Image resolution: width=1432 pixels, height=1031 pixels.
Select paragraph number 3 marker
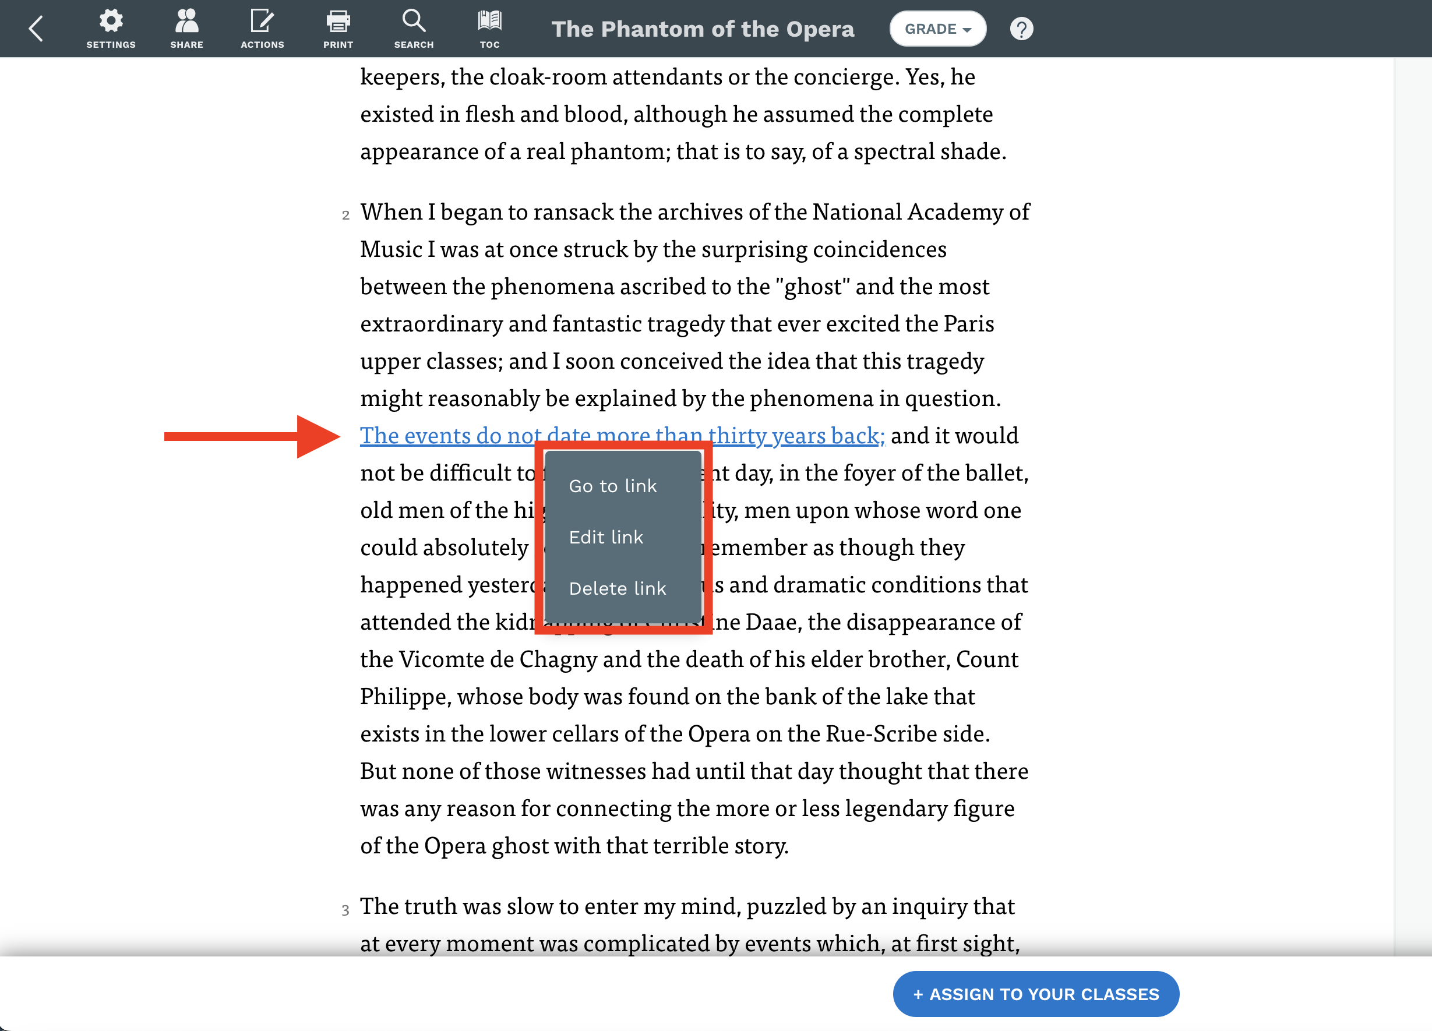point(345,910)
